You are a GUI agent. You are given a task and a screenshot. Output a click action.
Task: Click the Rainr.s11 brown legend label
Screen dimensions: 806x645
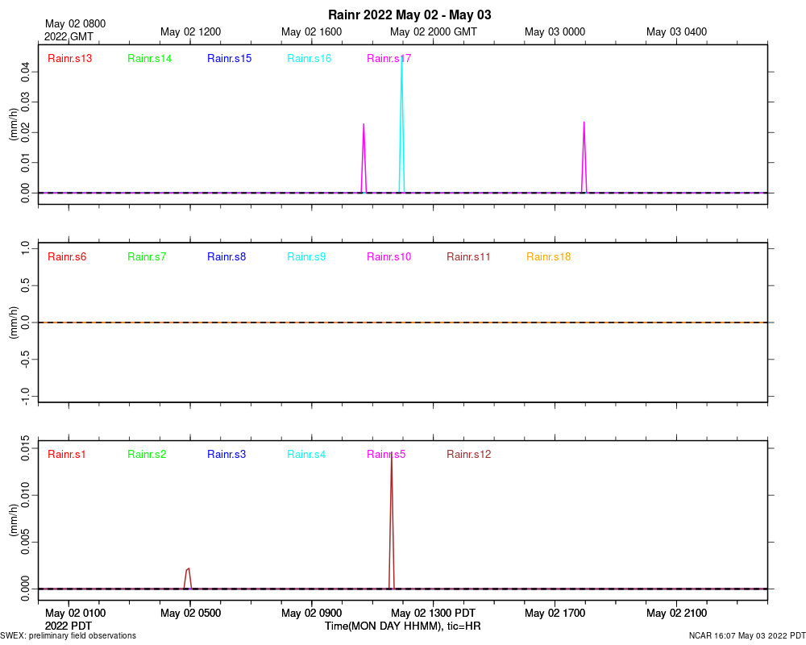pos(468,256)
